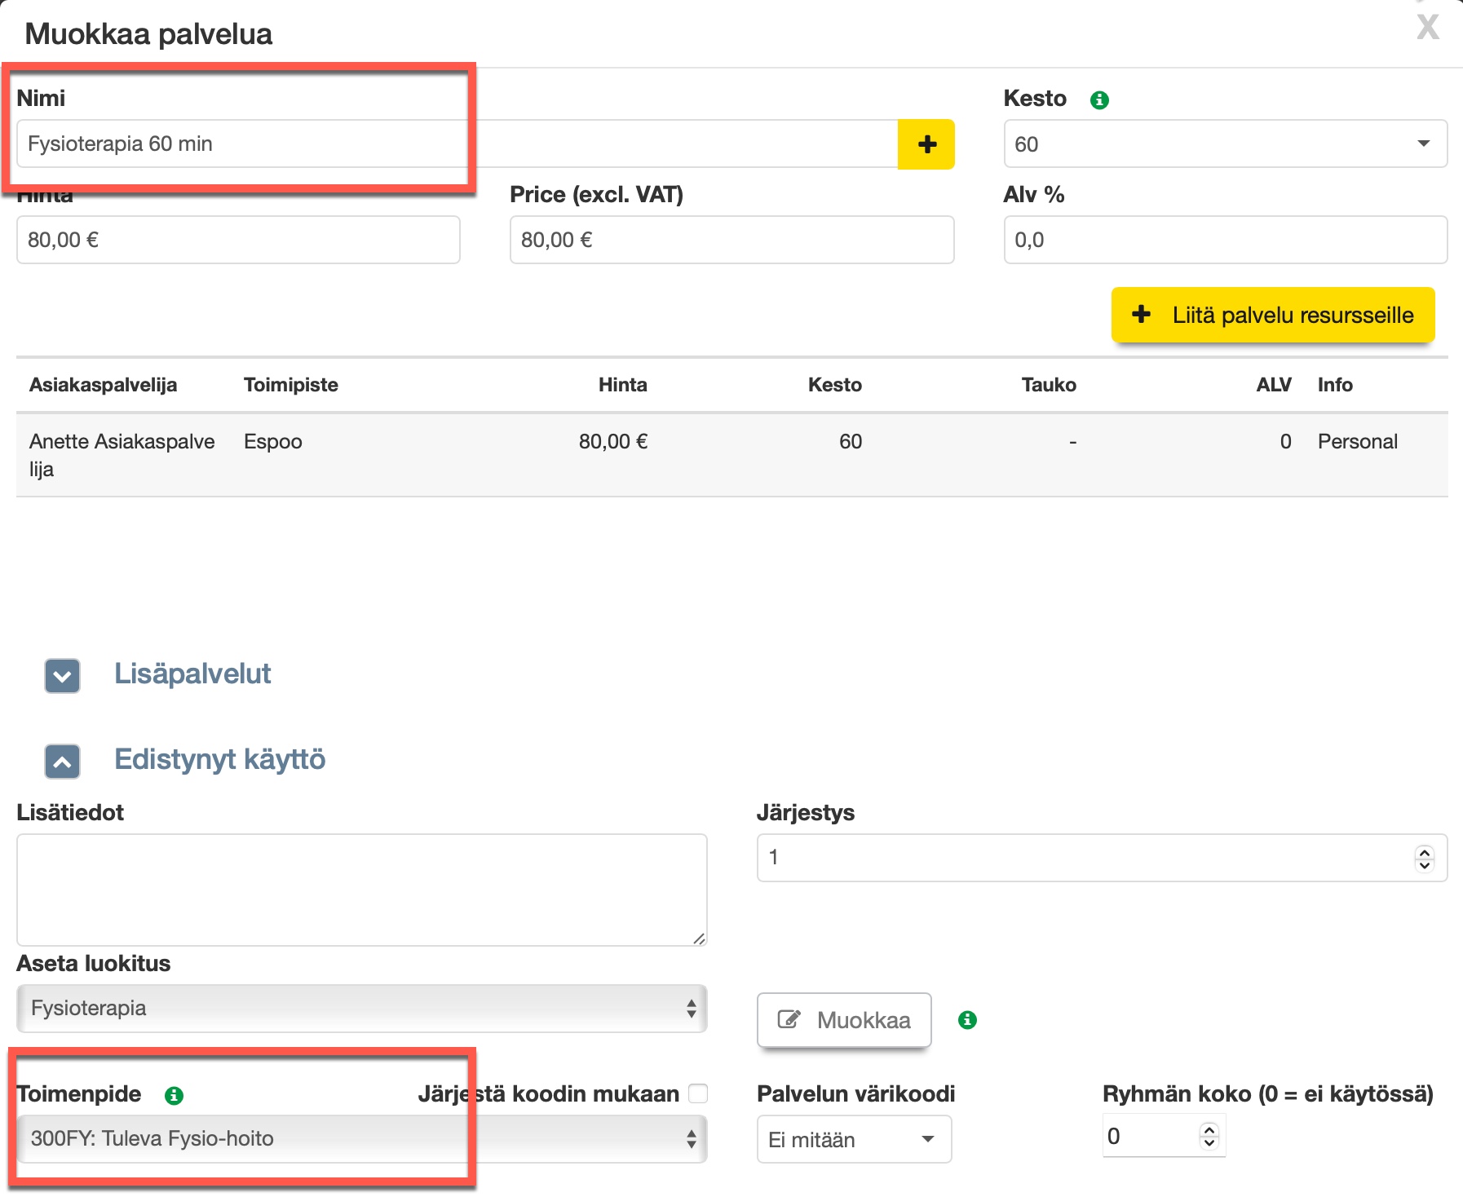
Task: Close the Muokkaa palvelua dialog
Action: click(x=1427, y=27)
